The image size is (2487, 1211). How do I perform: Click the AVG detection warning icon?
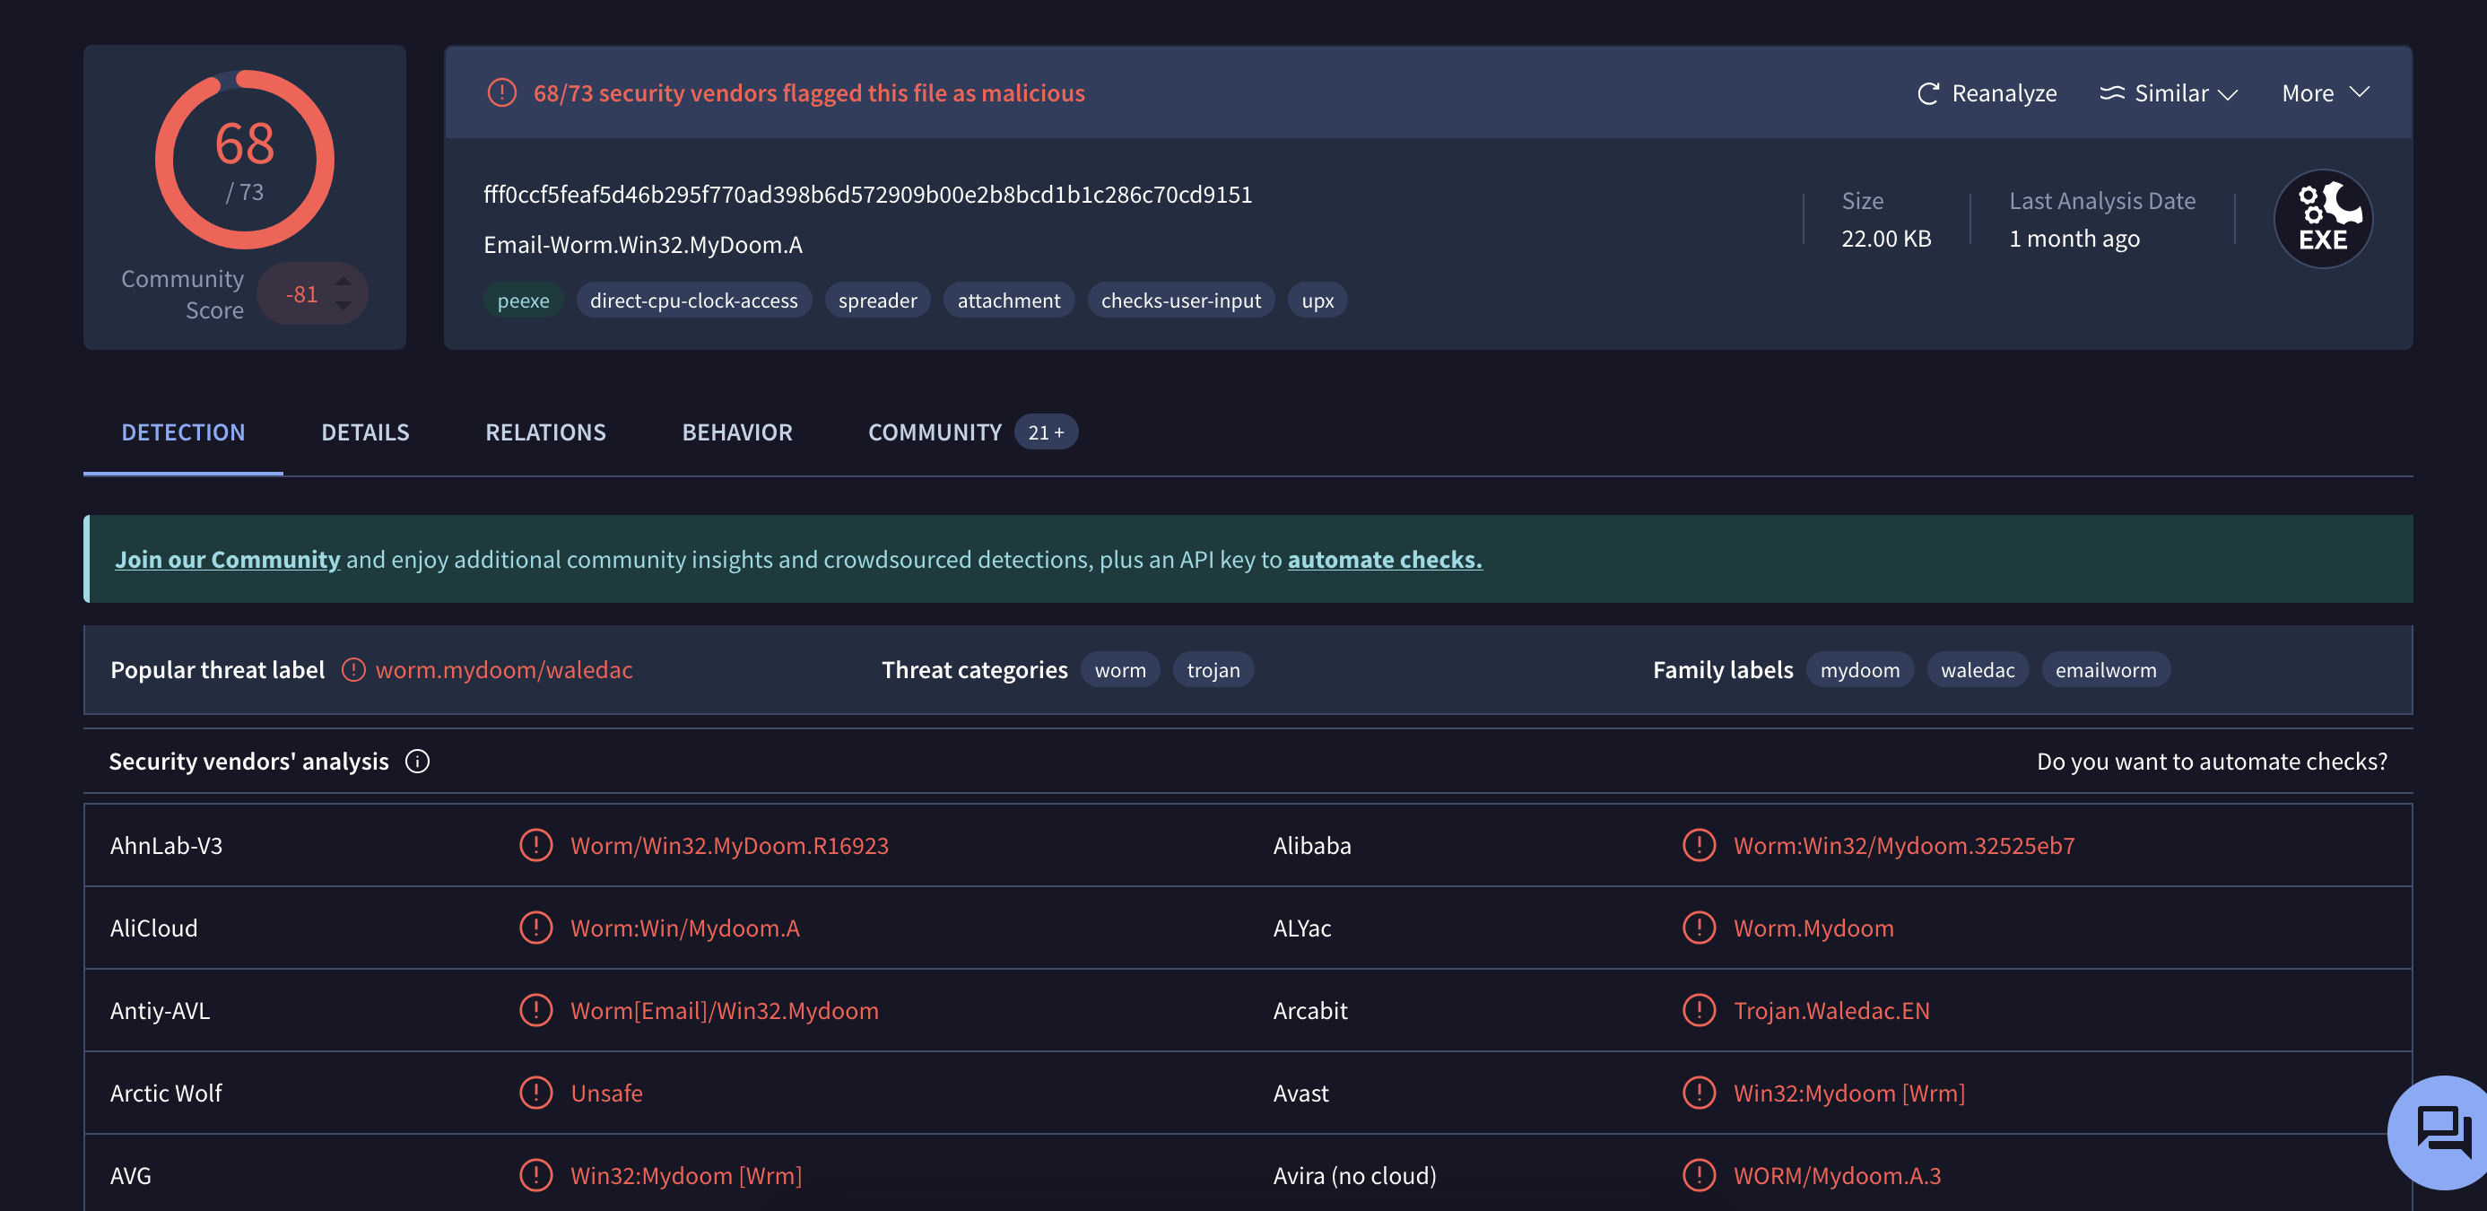[x=535, y=1175]
